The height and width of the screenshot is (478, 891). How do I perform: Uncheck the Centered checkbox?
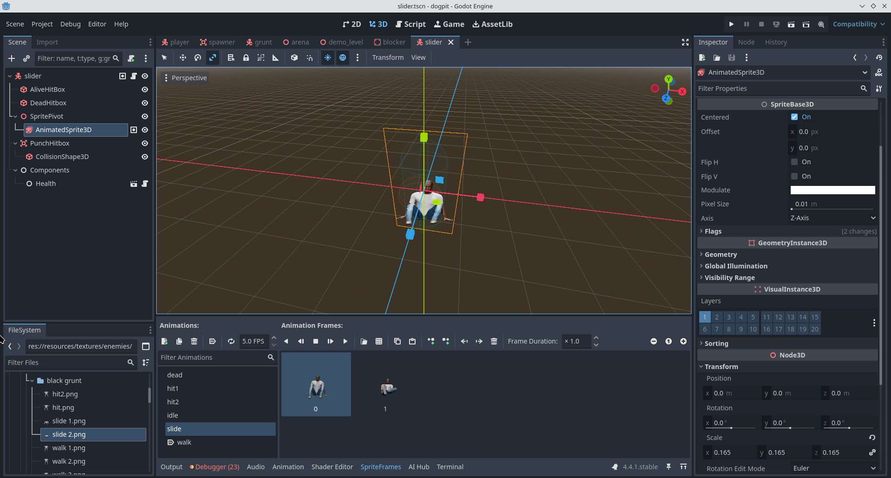(794, 117)
